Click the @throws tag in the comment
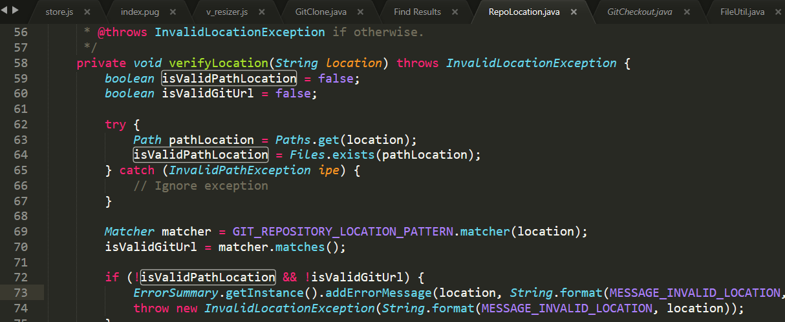 click(x=122, y=32)
